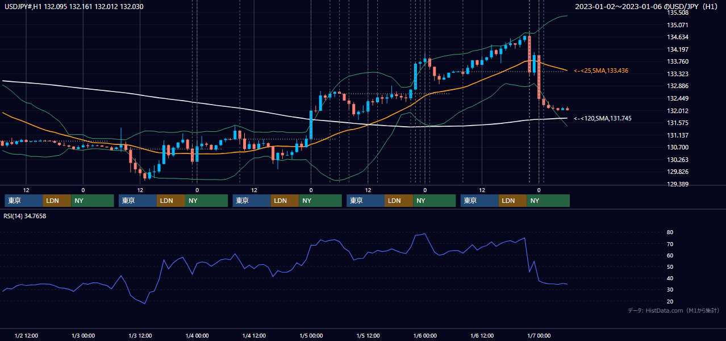This screenshot has width=726, height=341.
Task: Click price axis value 132.012
Action: pos(678,111)
